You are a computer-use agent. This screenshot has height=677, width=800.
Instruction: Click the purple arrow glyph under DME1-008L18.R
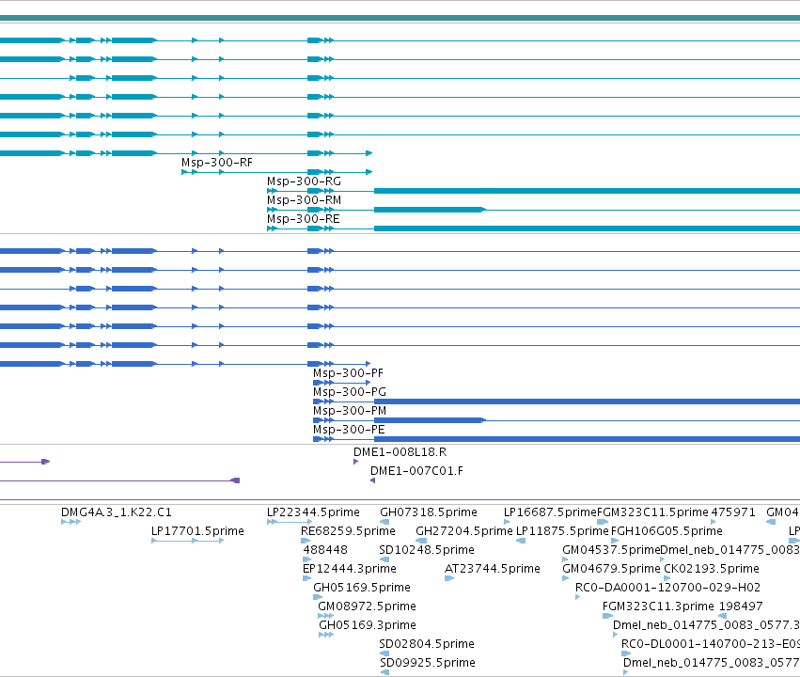point(355,462)
